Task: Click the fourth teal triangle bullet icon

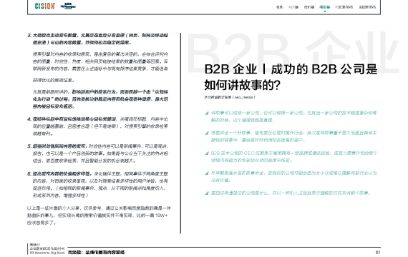Action: pos(207,173)
